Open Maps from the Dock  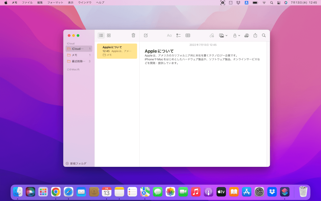click(x=145, y=192)
